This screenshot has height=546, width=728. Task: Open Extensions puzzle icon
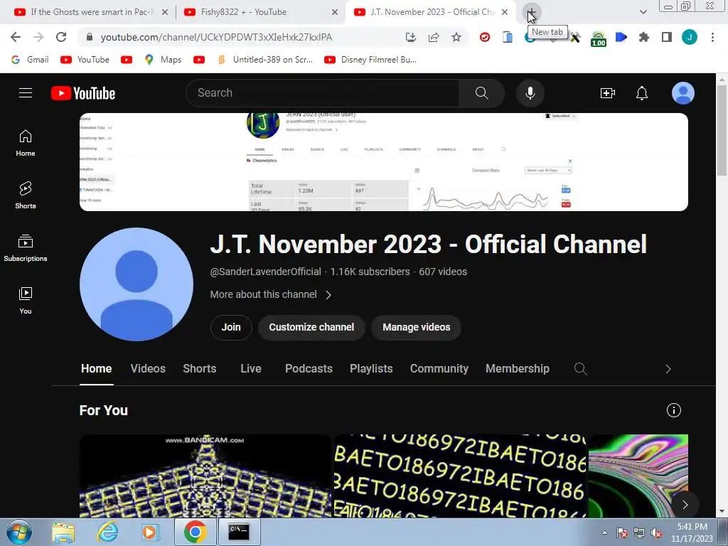tap(644, 37)
